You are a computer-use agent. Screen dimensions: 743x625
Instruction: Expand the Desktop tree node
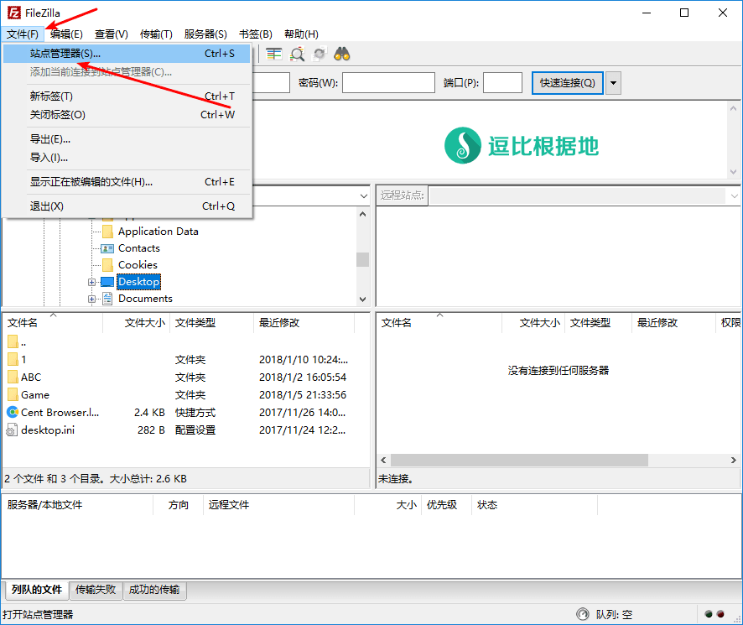(x=91, y=282)
